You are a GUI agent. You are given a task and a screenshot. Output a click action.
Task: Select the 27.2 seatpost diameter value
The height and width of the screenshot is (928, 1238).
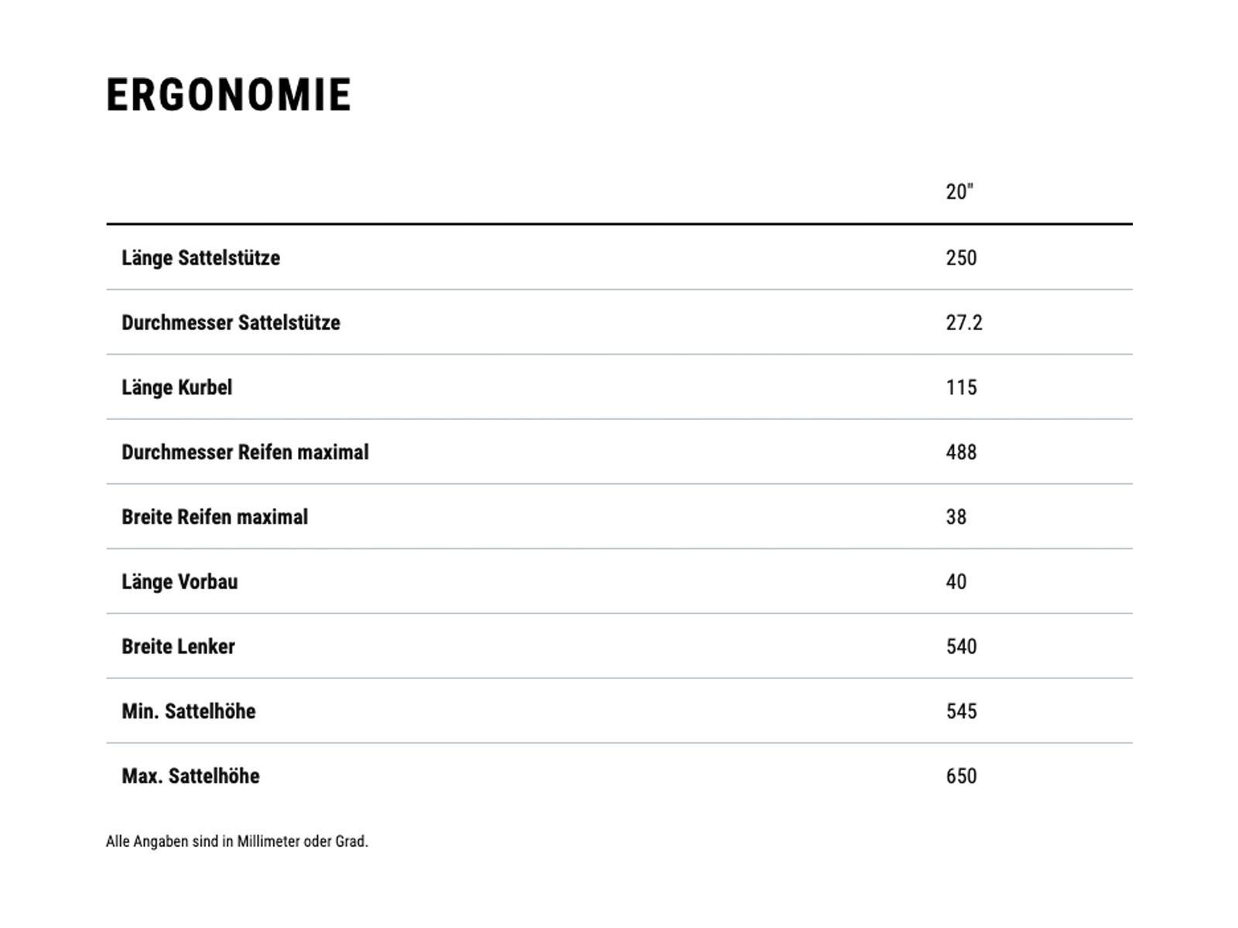point(964,322)
